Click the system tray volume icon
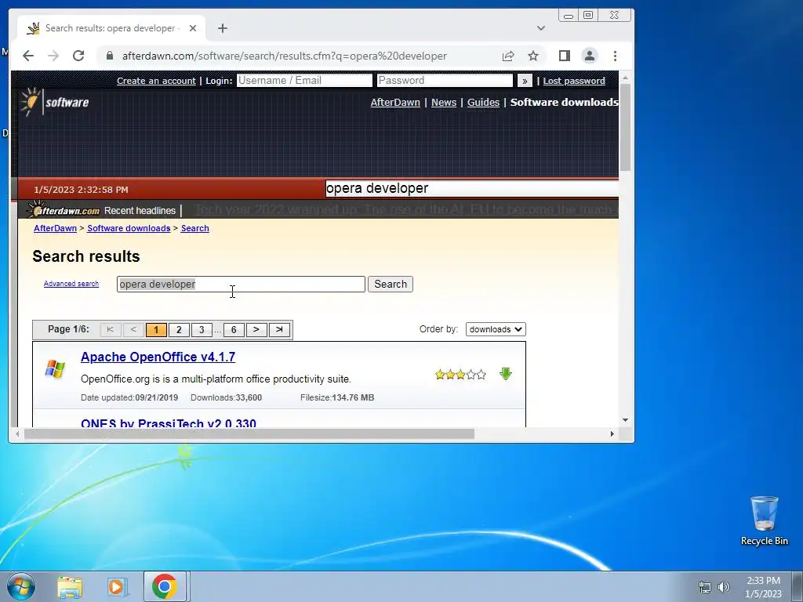The height and width of the screenshot is (602, 803). point(724,587)
